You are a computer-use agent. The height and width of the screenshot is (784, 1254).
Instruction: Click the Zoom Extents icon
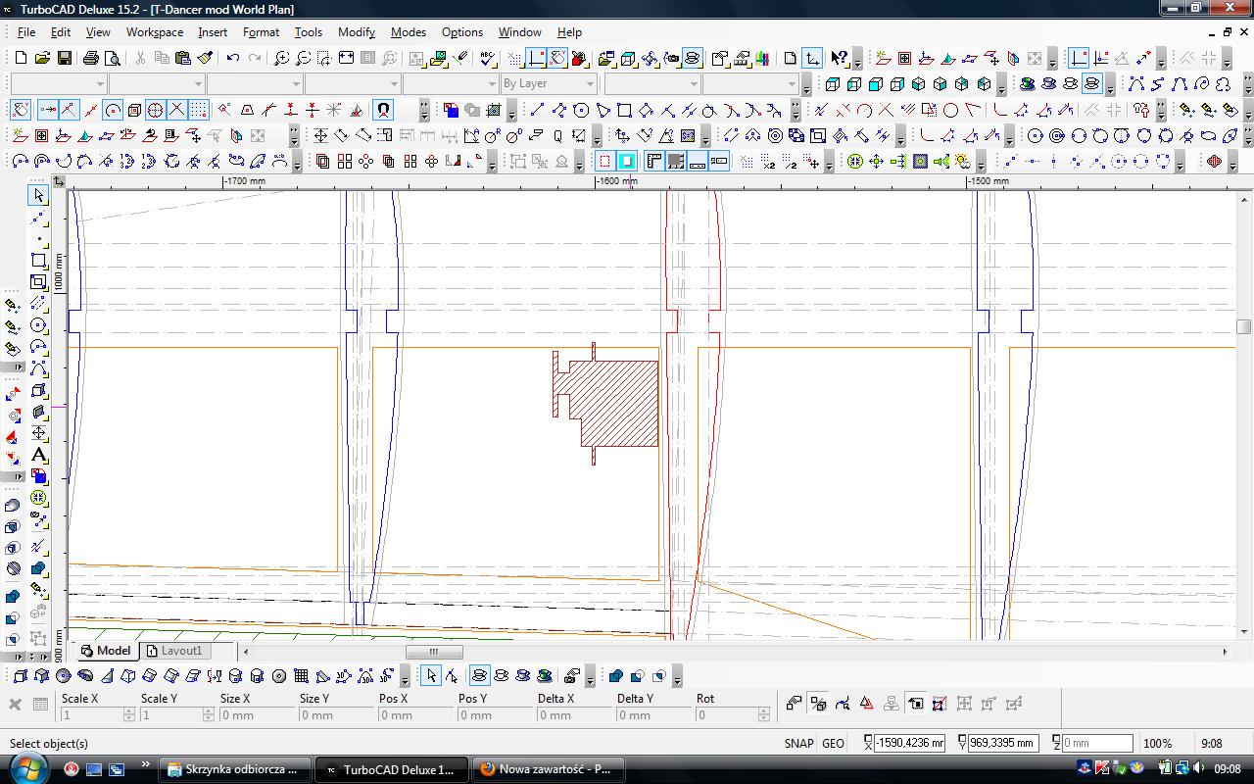346,59
